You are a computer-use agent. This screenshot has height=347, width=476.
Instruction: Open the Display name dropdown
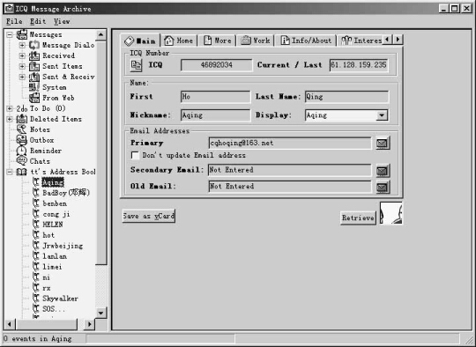pos(382,115)
